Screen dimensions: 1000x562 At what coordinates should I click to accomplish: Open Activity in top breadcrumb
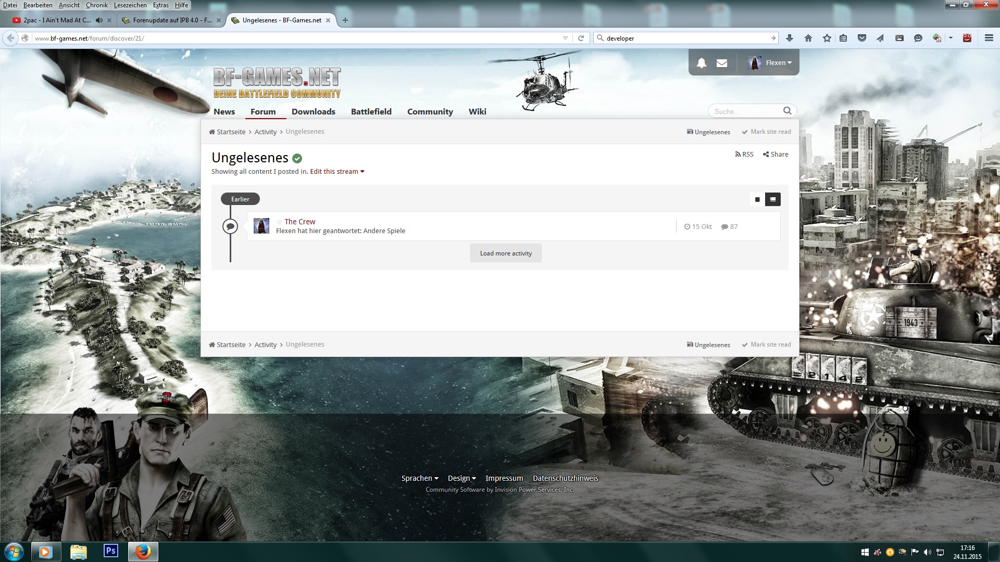[266, 132]
